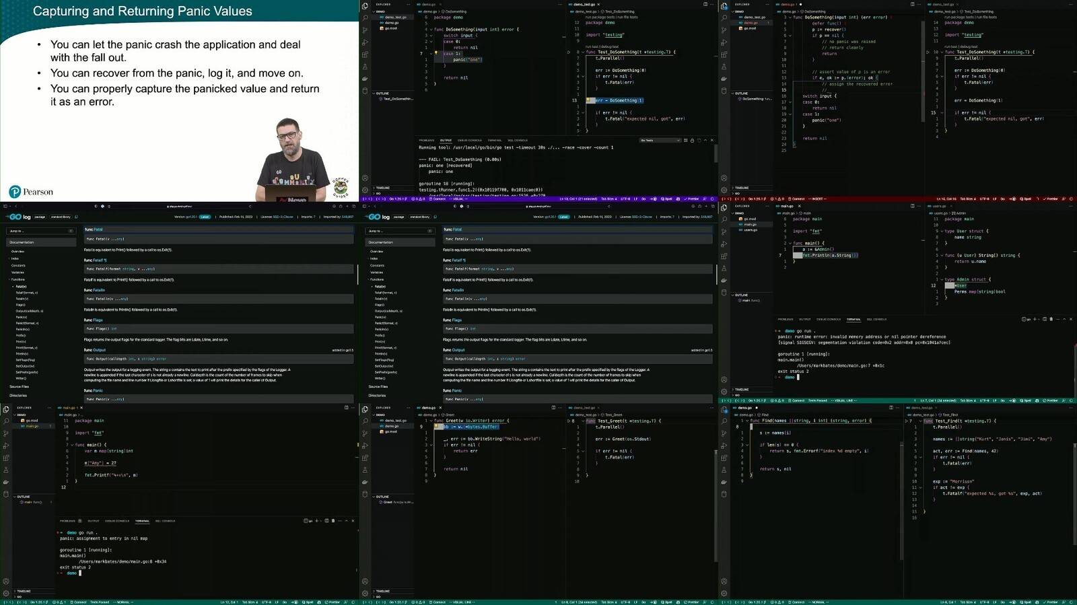Viewport: 1077px width, 605px height.
Task: Toggle output scroll lock icon in DoSomething frame
Action: coord(692,140)
